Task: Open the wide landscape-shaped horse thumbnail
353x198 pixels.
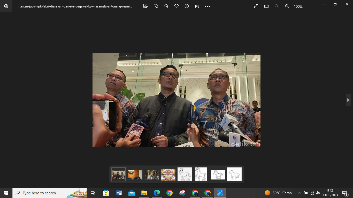Action: 218,175
